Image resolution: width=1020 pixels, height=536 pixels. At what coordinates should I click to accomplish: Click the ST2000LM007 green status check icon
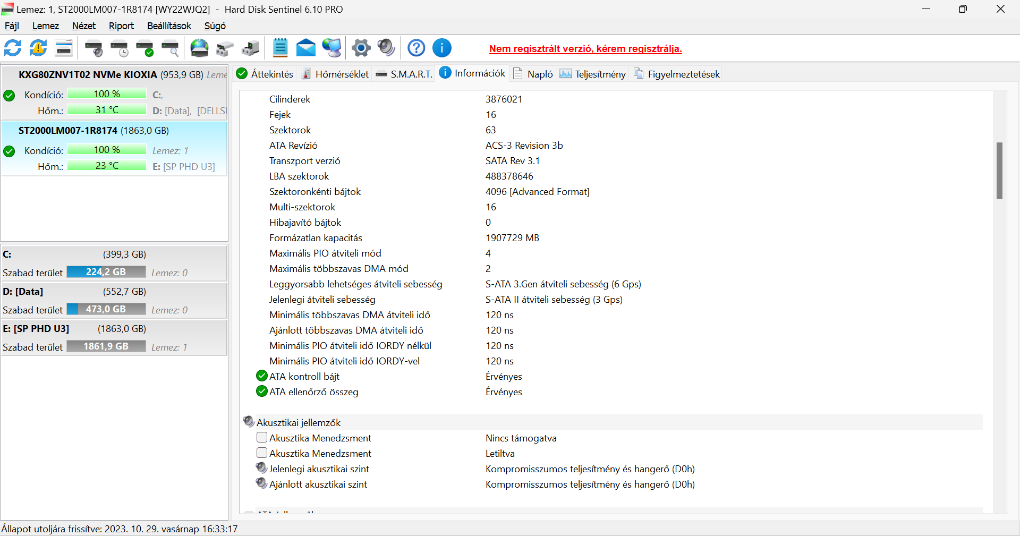coord(9,151)
